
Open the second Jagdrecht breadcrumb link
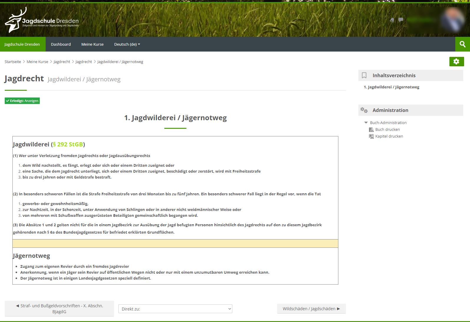[84, 62]
